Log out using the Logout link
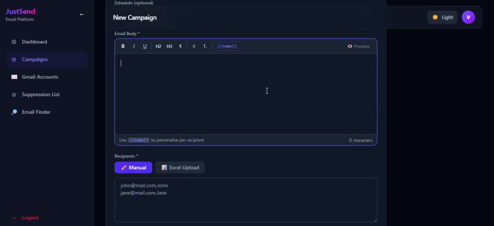The width and height of the screenshot is (494, 226). click(30, 218)
